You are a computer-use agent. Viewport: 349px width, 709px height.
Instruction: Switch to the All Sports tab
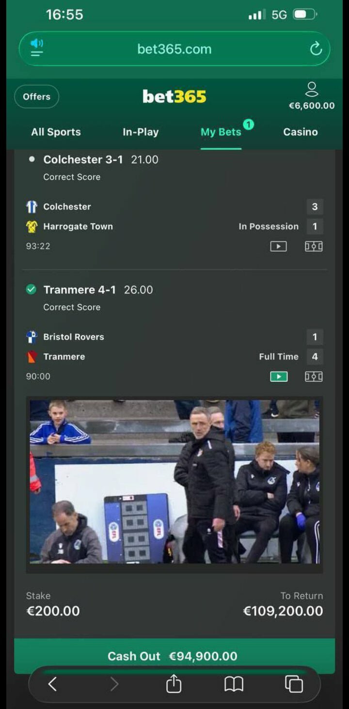56,132
